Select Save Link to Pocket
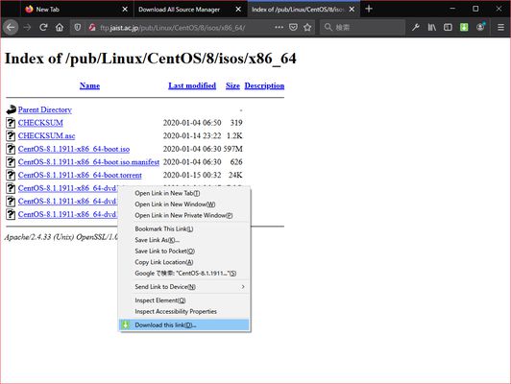Image resolution: width=511 pixels, height=384 pixels. pyautogui.click(x=184, y=252)
